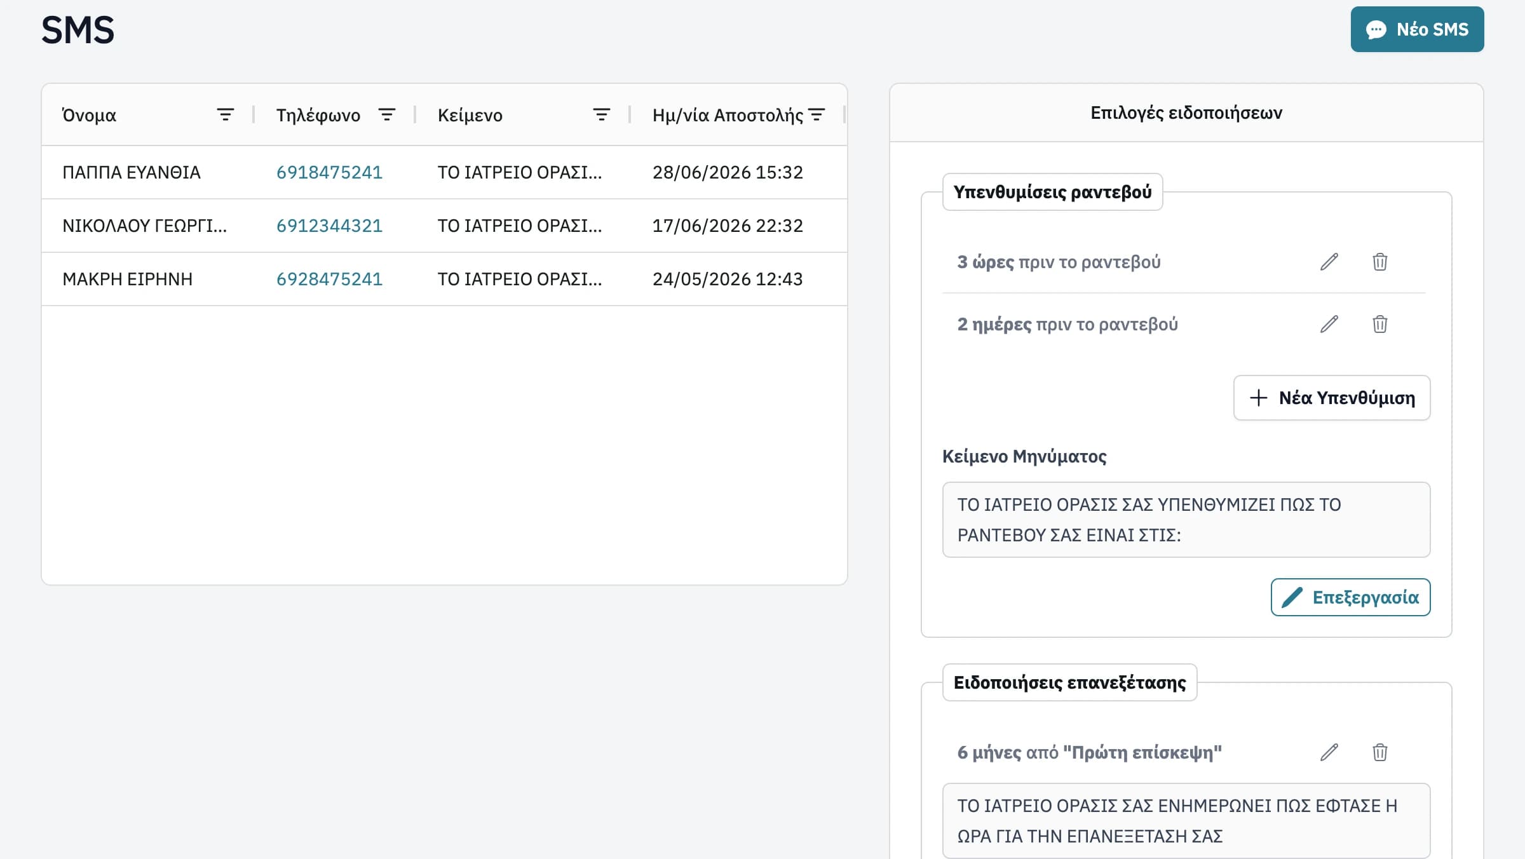Delete the 3 ώρες reminder
Image resolution: width=1525 pixels, height=859 pixels.
(x=1379, y=262)
